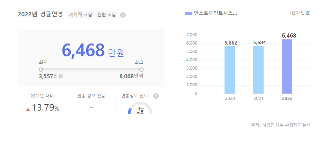Open help icon next to 임원 포함
This screenshot has height=143, width=331.
[123, 15]
